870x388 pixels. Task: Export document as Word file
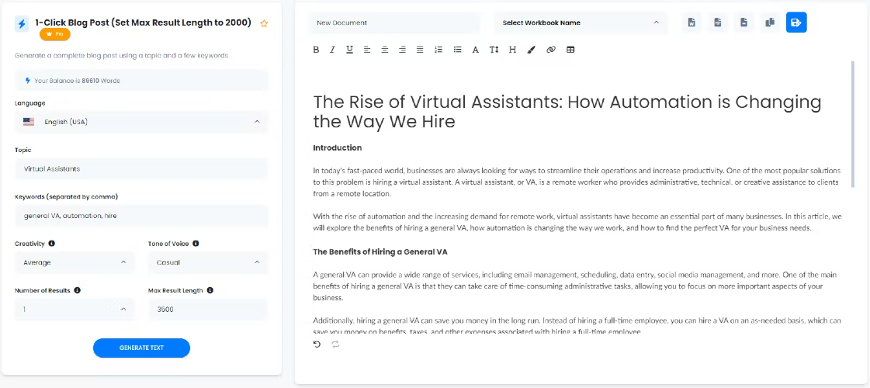point(691,23)
